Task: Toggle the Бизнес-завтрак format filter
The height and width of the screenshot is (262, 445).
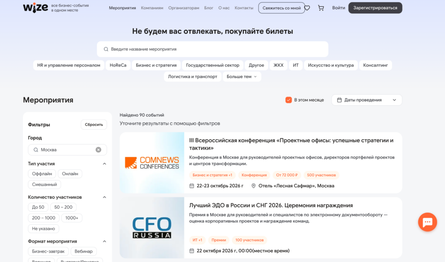Action: pos(48,252)
